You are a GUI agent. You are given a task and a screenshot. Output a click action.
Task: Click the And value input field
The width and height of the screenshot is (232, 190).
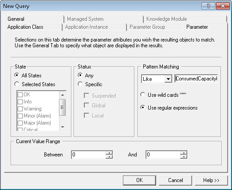pyautogui.click(x=163, y=155)
